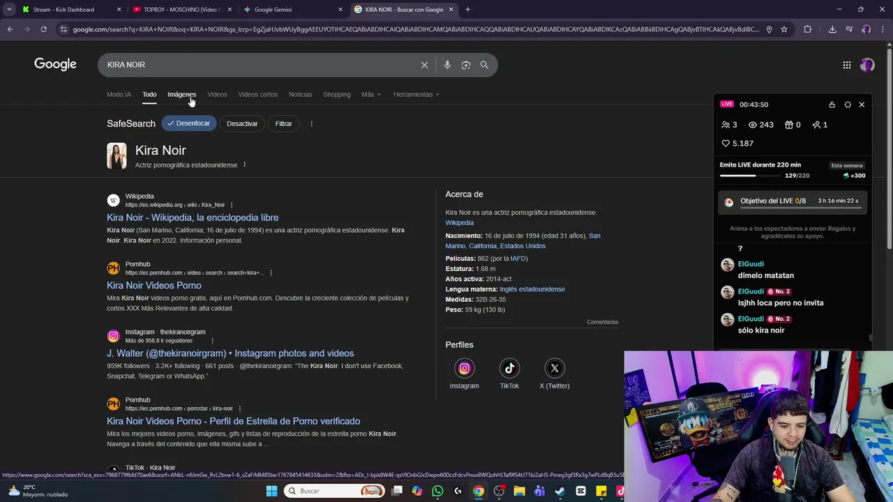This screenshot has height=502, width=893.
Task: Open the Chrome extensions puzzle icon
Action: pyautogui.click(x=808, y=29)
